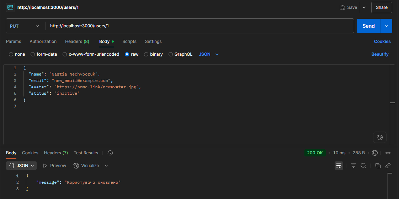Select the binary body radio button
The width and height of the screenshot is (399, 199).
146,54
